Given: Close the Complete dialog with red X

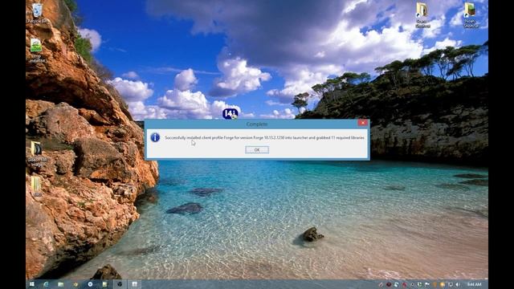Looking at the screenshot, I should point(362,123).
